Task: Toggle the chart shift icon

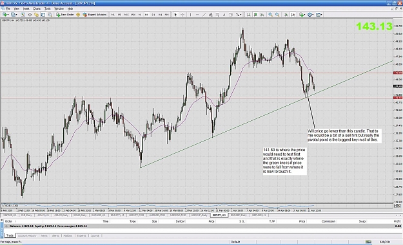Action: (293, 15)
